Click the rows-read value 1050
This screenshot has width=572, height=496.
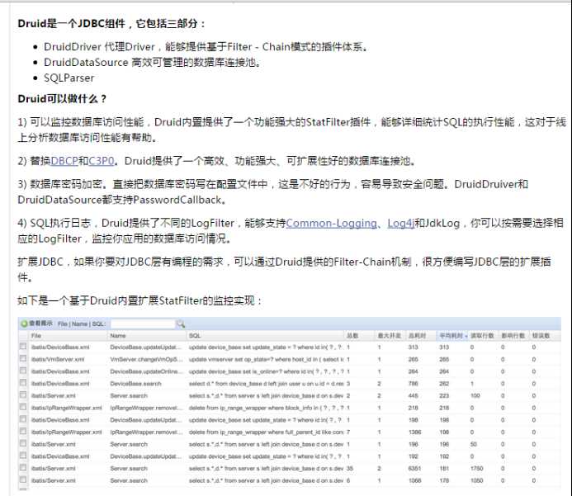pos(477,480)
